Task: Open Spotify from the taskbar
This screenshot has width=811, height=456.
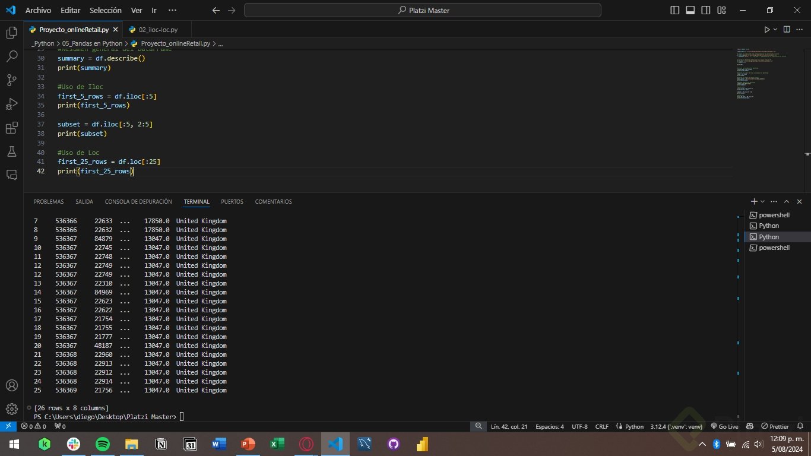Action: (103, 444)
